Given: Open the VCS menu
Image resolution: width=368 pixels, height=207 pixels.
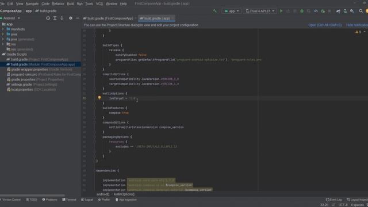Looking at the screenshot, I should point(99,4).
